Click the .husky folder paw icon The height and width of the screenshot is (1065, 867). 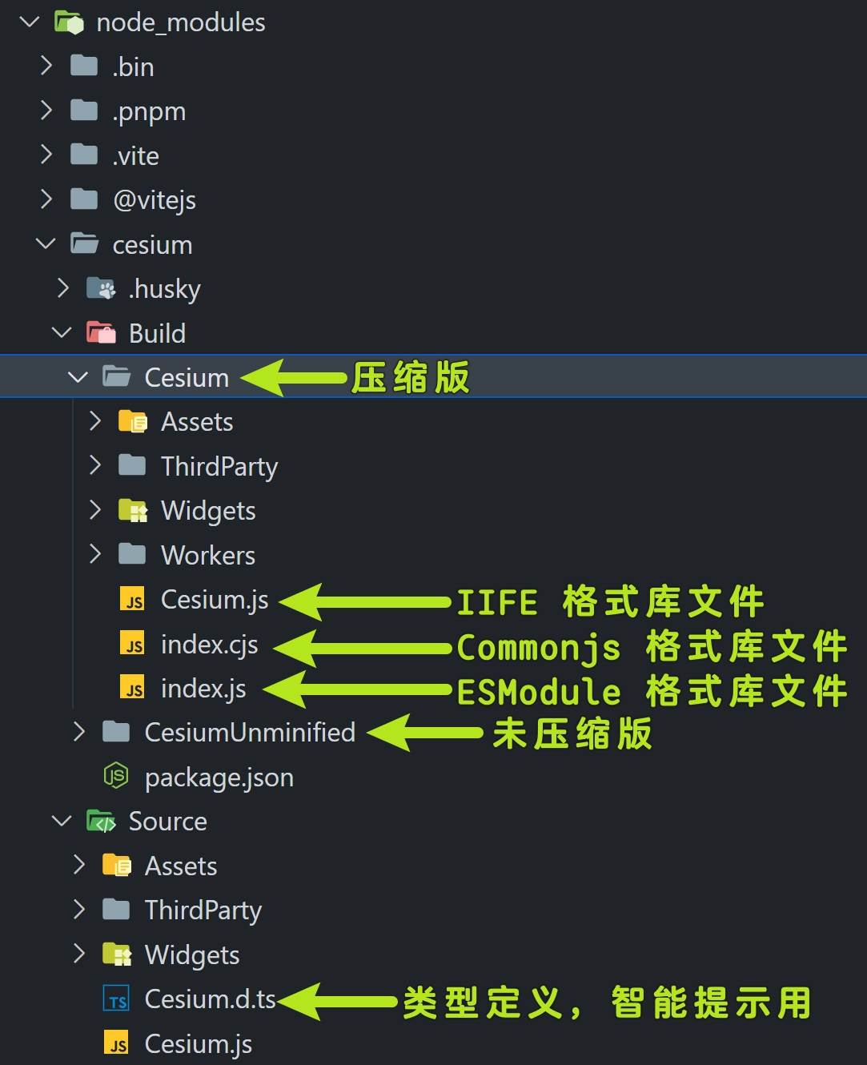point(101,288)
